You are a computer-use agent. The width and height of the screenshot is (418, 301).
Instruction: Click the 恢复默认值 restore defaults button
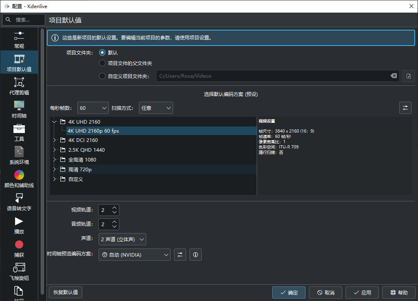[65, 292]
